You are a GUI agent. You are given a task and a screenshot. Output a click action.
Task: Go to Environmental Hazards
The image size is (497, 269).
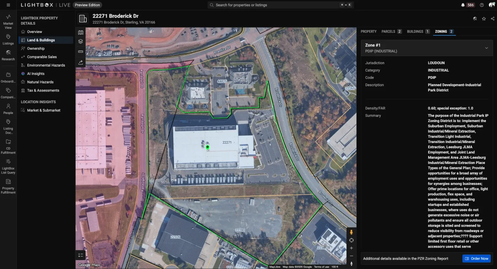(47, 65)
